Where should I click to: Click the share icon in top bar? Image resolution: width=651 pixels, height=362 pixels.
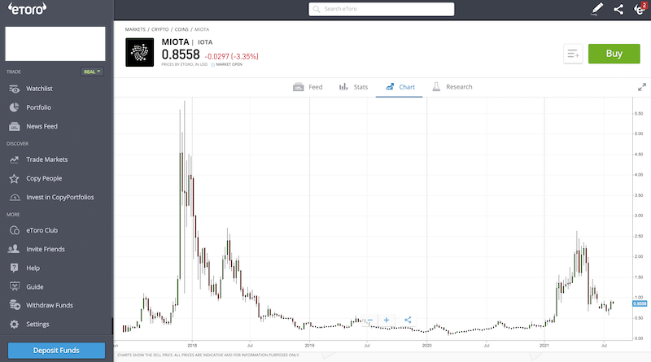coord(618,9)
